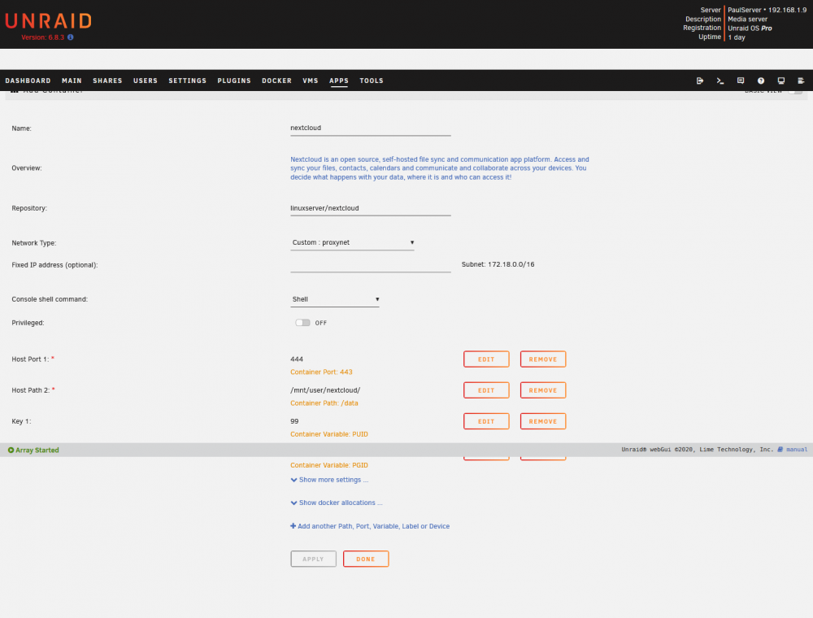Open the Docker tab
Image resolution: width=813 pixels, height=618 pixels.
[x=276, y=81]
